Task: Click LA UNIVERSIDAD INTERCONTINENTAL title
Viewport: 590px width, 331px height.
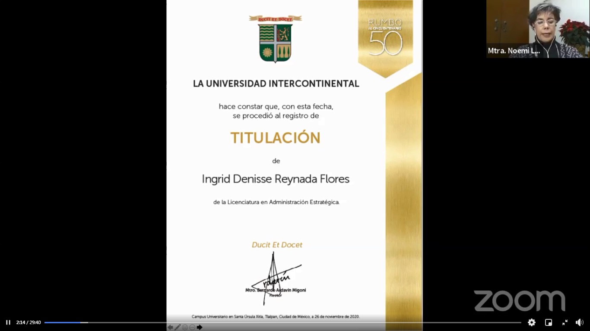Action: pyautogui.click(x=276, y=84)
